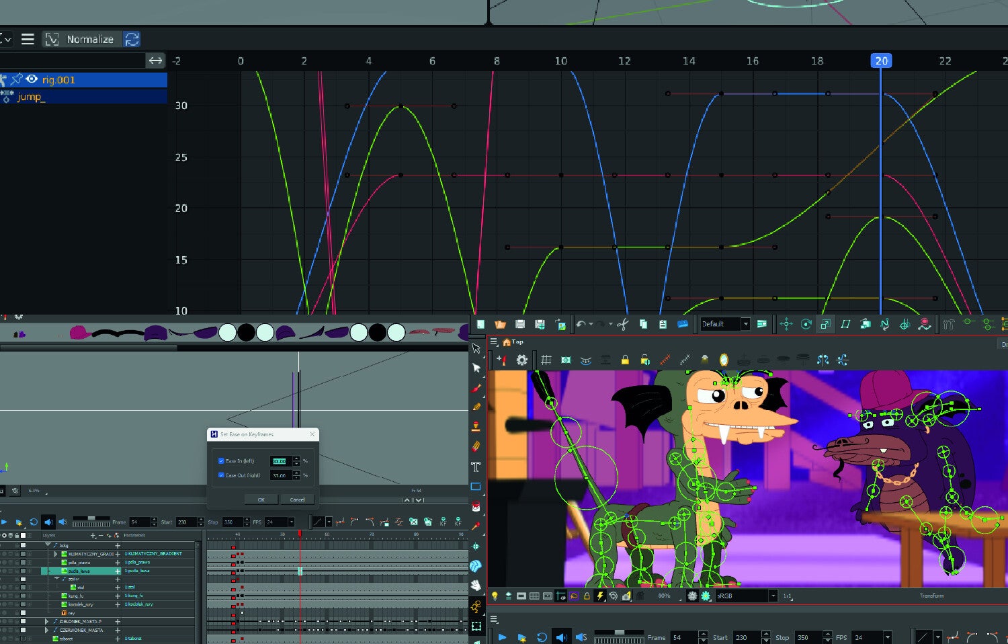Expand the ZIELONEK_MASTA-P layer group
This screenshot has width=1008, height=644.
click(46, 621)
